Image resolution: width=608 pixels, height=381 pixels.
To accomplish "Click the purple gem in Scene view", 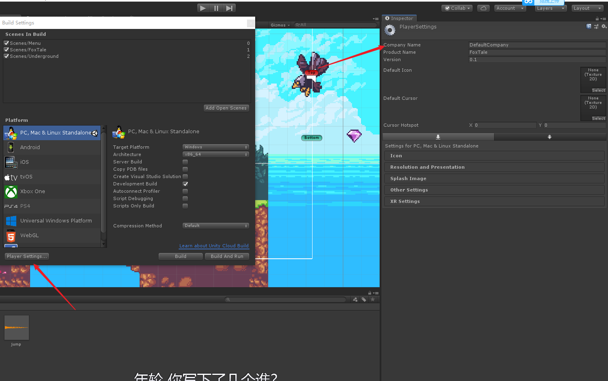I will tap(354, 136).
